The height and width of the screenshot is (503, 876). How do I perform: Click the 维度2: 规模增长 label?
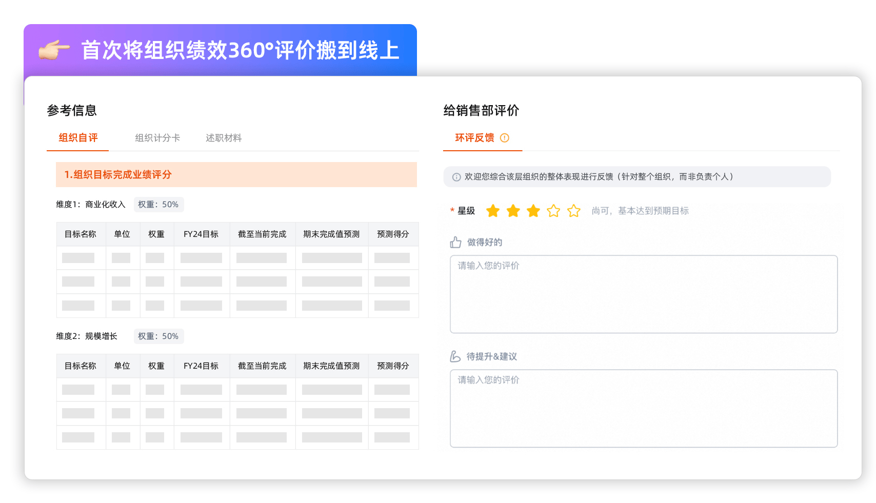pos(87,336)
